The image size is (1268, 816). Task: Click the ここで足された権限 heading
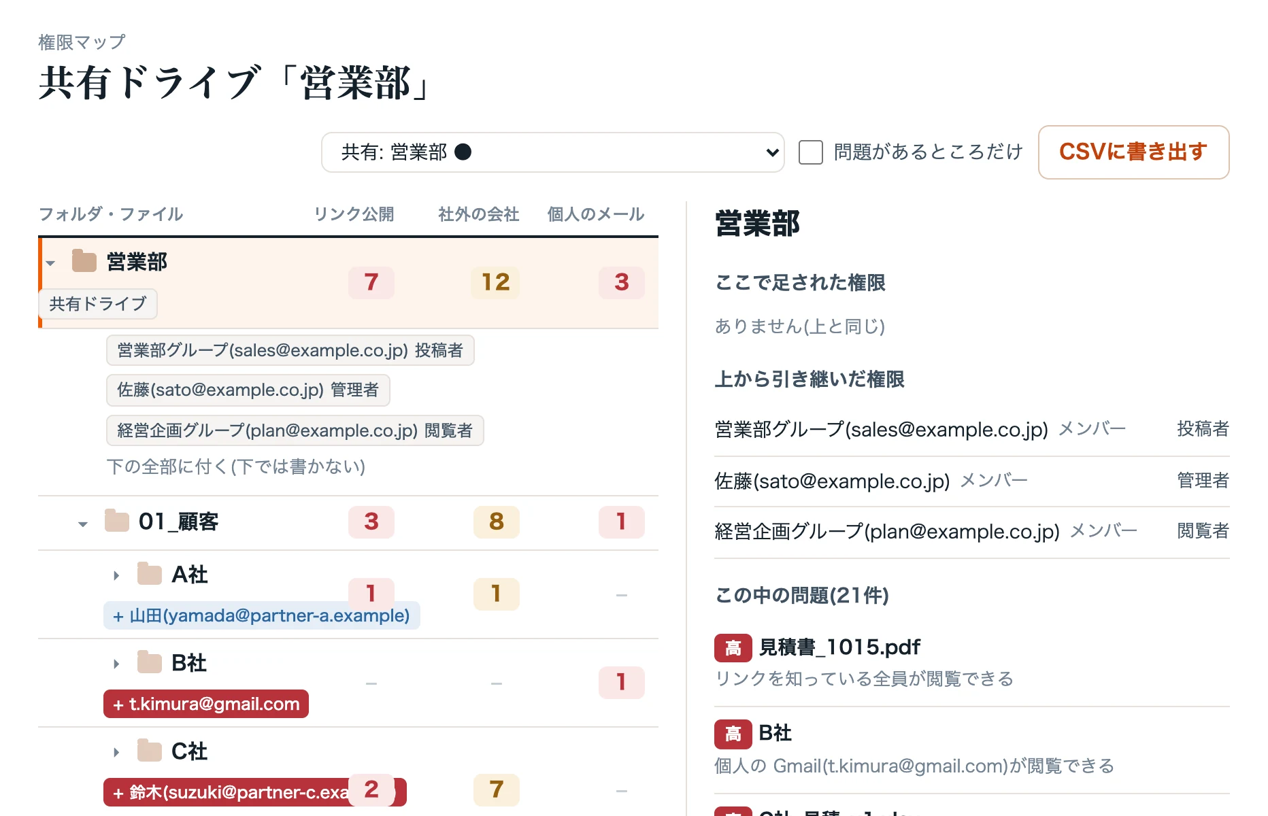coord(800,283)
